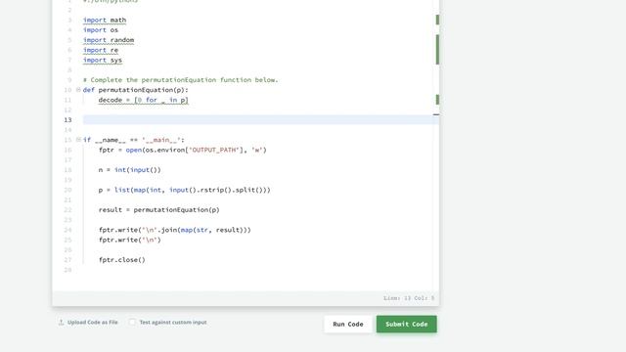Click the 'def permutationEquation(p):' line

(135, 90)
